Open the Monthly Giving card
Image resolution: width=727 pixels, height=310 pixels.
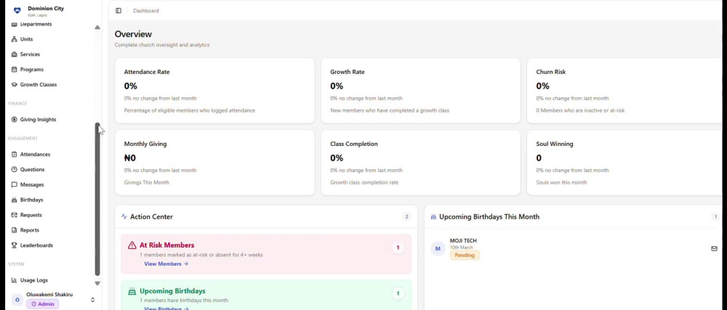[214, 163]
